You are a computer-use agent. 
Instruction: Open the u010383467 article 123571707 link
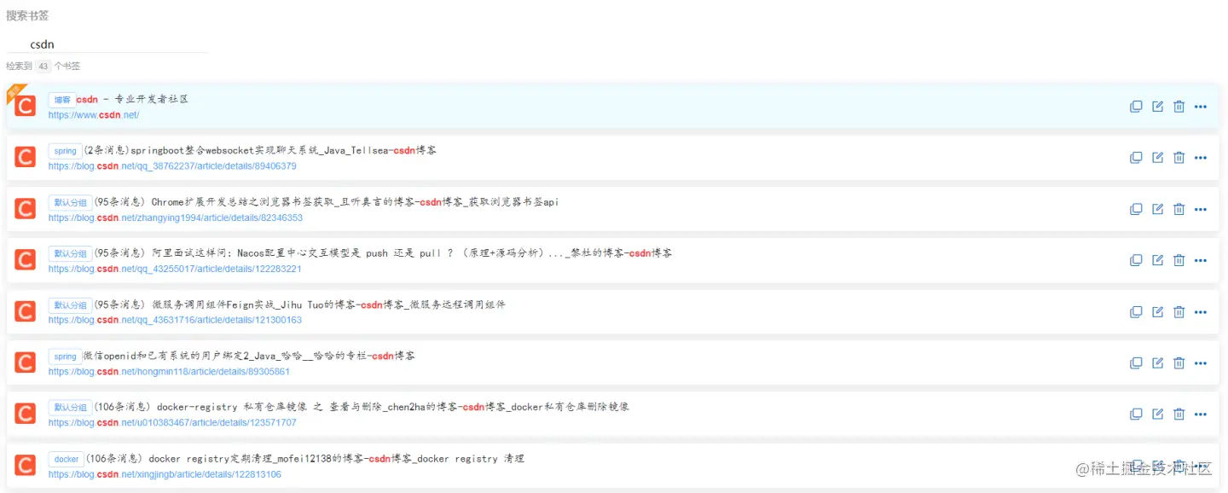(172, 423)
